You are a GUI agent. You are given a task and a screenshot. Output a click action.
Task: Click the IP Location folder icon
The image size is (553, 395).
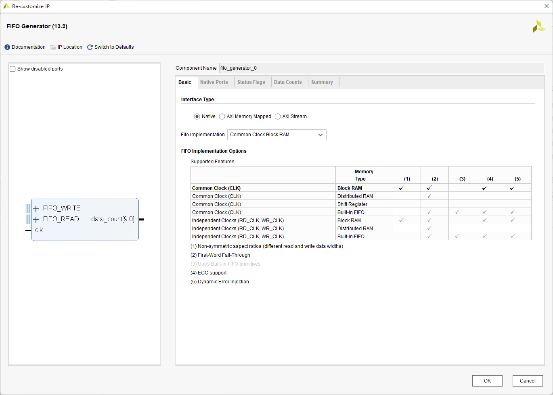click(53, 47)
